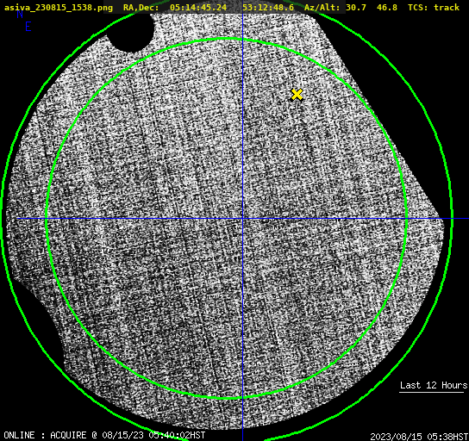Click the RA,Dec: label in header

pyautogui.click(x=141, y=7)
